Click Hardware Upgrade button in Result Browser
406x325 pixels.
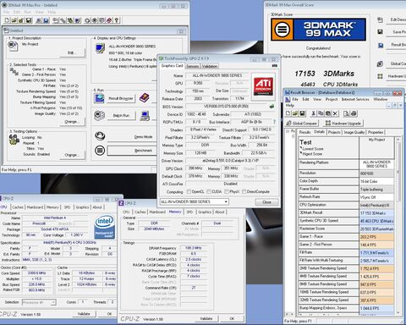(343, 124)
